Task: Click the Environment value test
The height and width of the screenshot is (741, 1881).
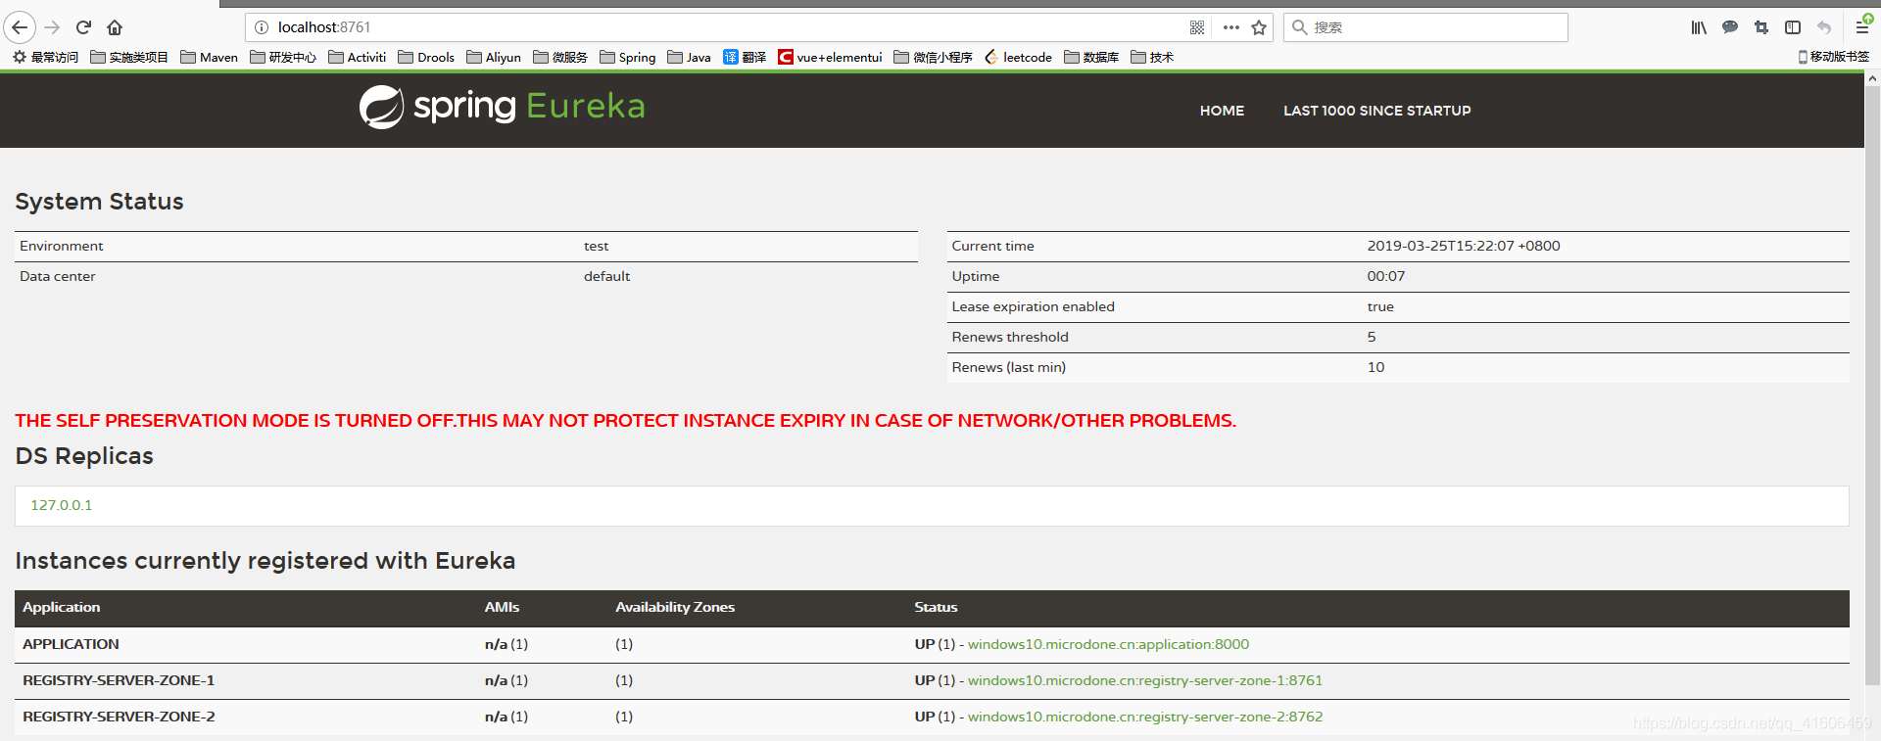Action: [x=597, y=246]
